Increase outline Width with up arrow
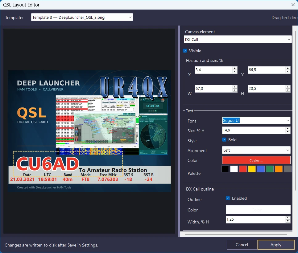 [288, 218]
